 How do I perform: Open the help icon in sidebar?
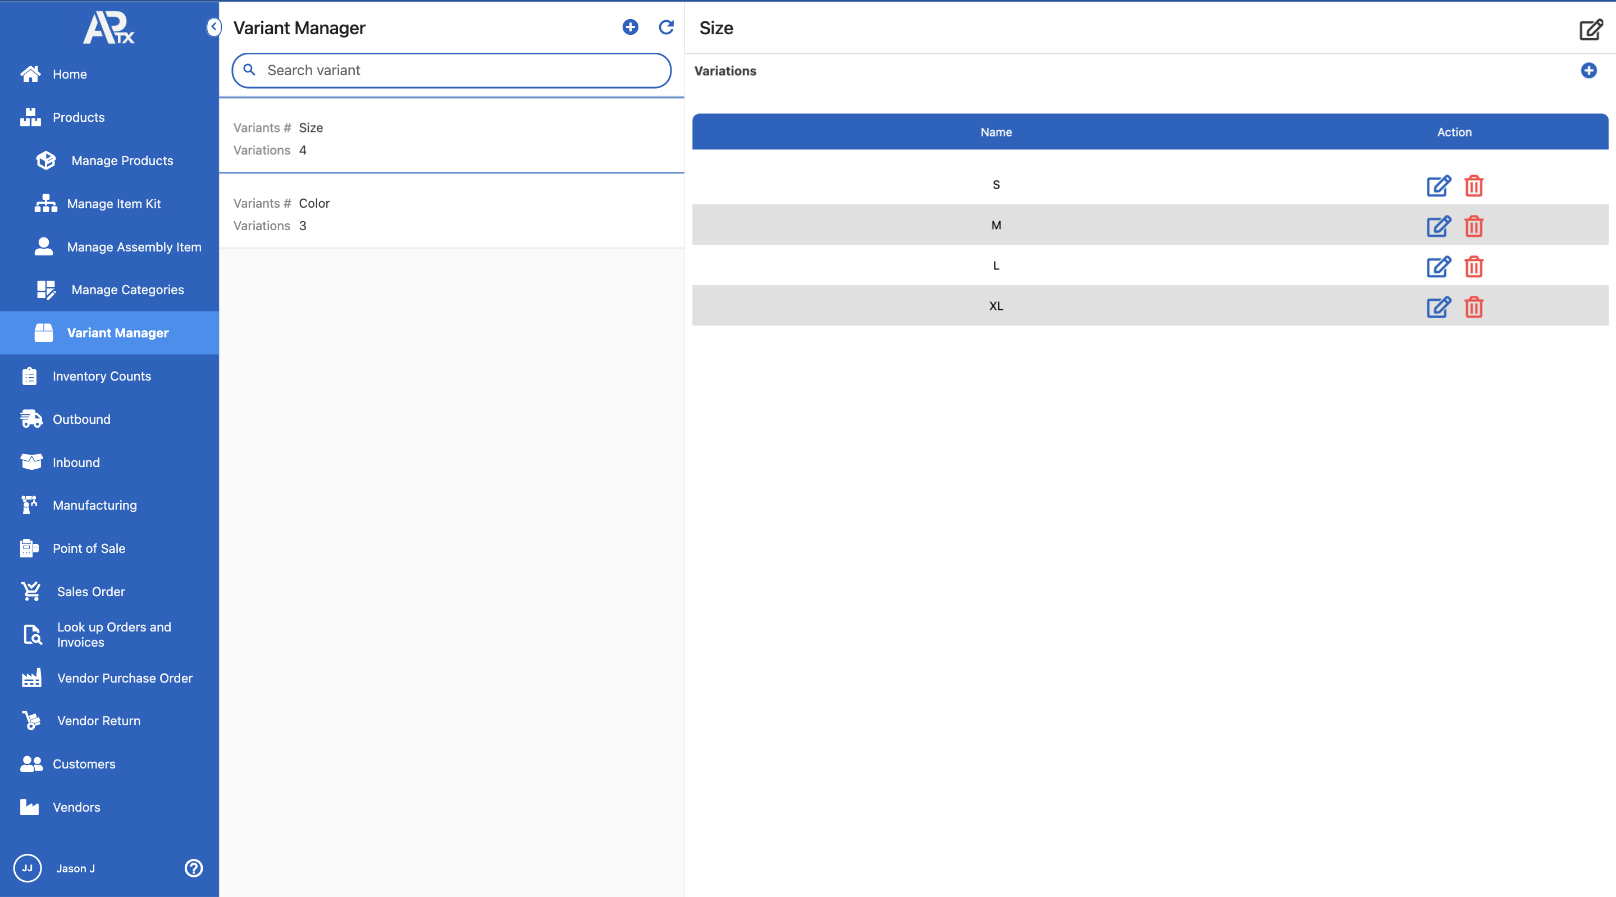tap(193, 868)
